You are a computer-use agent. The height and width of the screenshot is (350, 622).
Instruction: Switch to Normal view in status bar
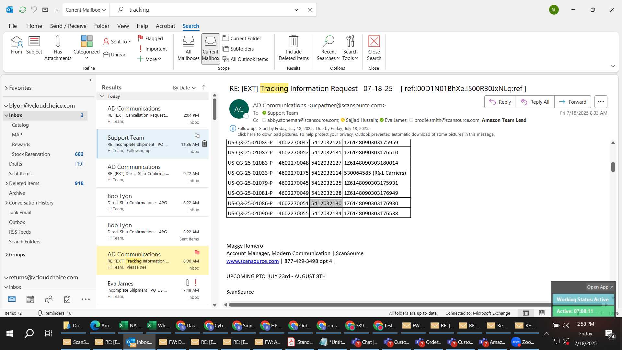coord(525,313)
